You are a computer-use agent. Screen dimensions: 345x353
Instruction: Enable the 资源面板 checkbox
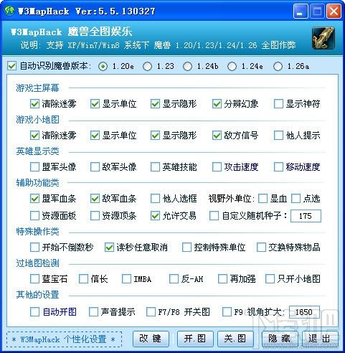(x=34, y=216)
